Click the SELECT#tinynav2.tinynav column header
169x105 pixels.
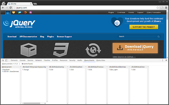click(34, 67)
